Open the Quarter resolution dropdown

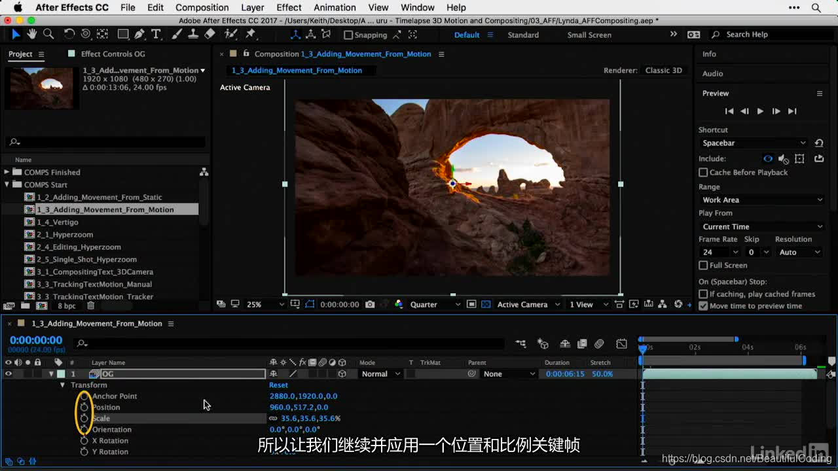point(435,304)
